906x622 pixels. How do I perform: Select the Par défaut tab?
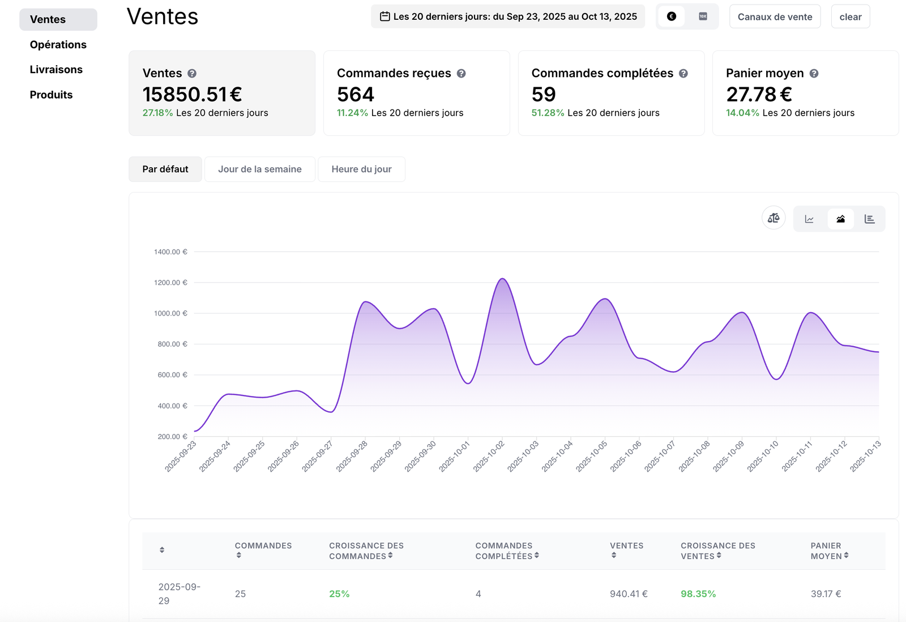coord(165,169)
